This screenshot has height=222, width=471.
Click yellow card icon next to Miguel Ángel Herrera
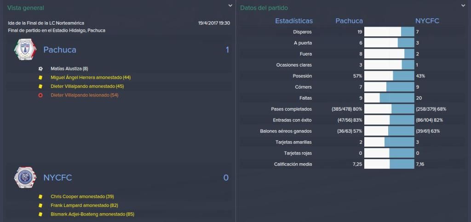coord(40,77)
